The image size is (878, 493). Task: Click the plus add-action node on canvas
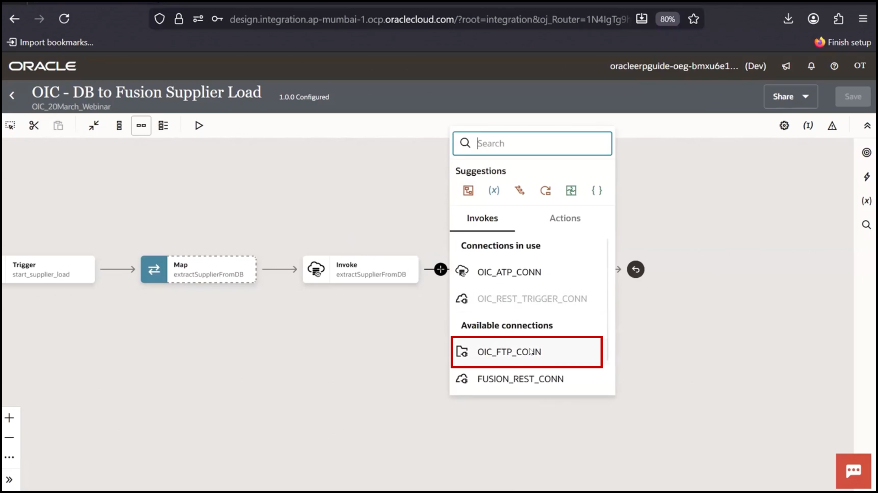(x=440, y=269)
